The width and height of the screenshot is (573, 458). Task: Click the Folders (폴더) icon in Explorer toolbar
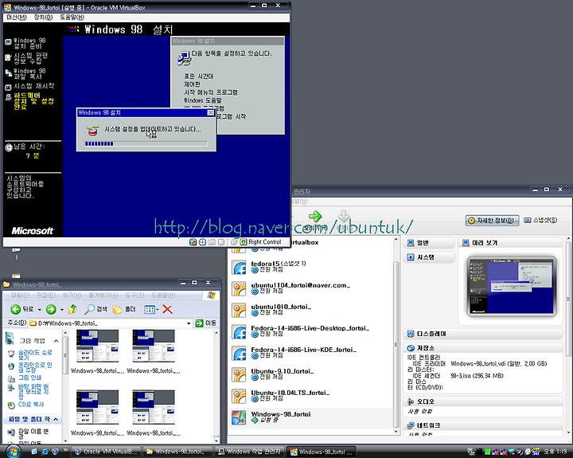117,310
